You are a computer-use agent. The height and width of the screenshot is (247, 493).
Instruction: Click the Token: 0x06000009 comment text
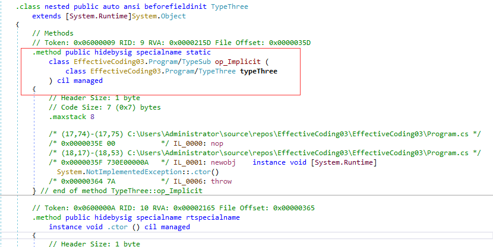coord(79,43)
